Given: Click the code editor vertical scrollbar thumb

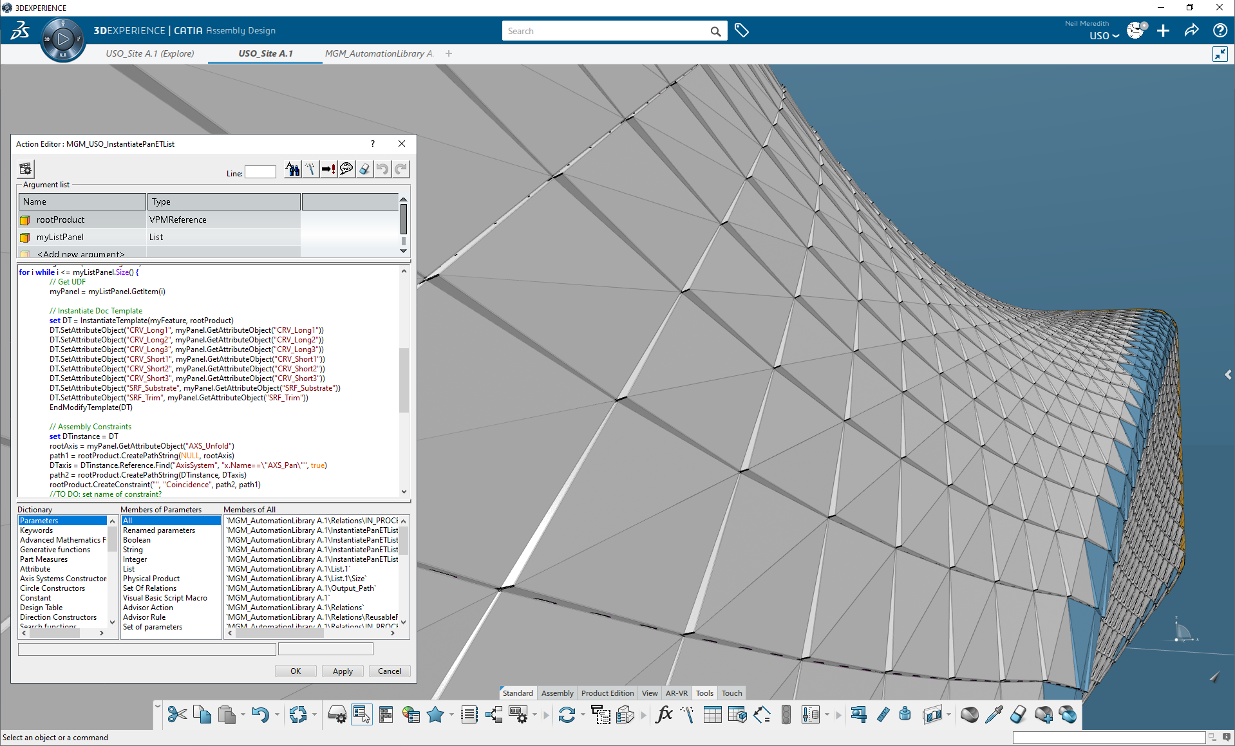Looking at the screenshot, I should pyautogui.click(x=404, y=380).
